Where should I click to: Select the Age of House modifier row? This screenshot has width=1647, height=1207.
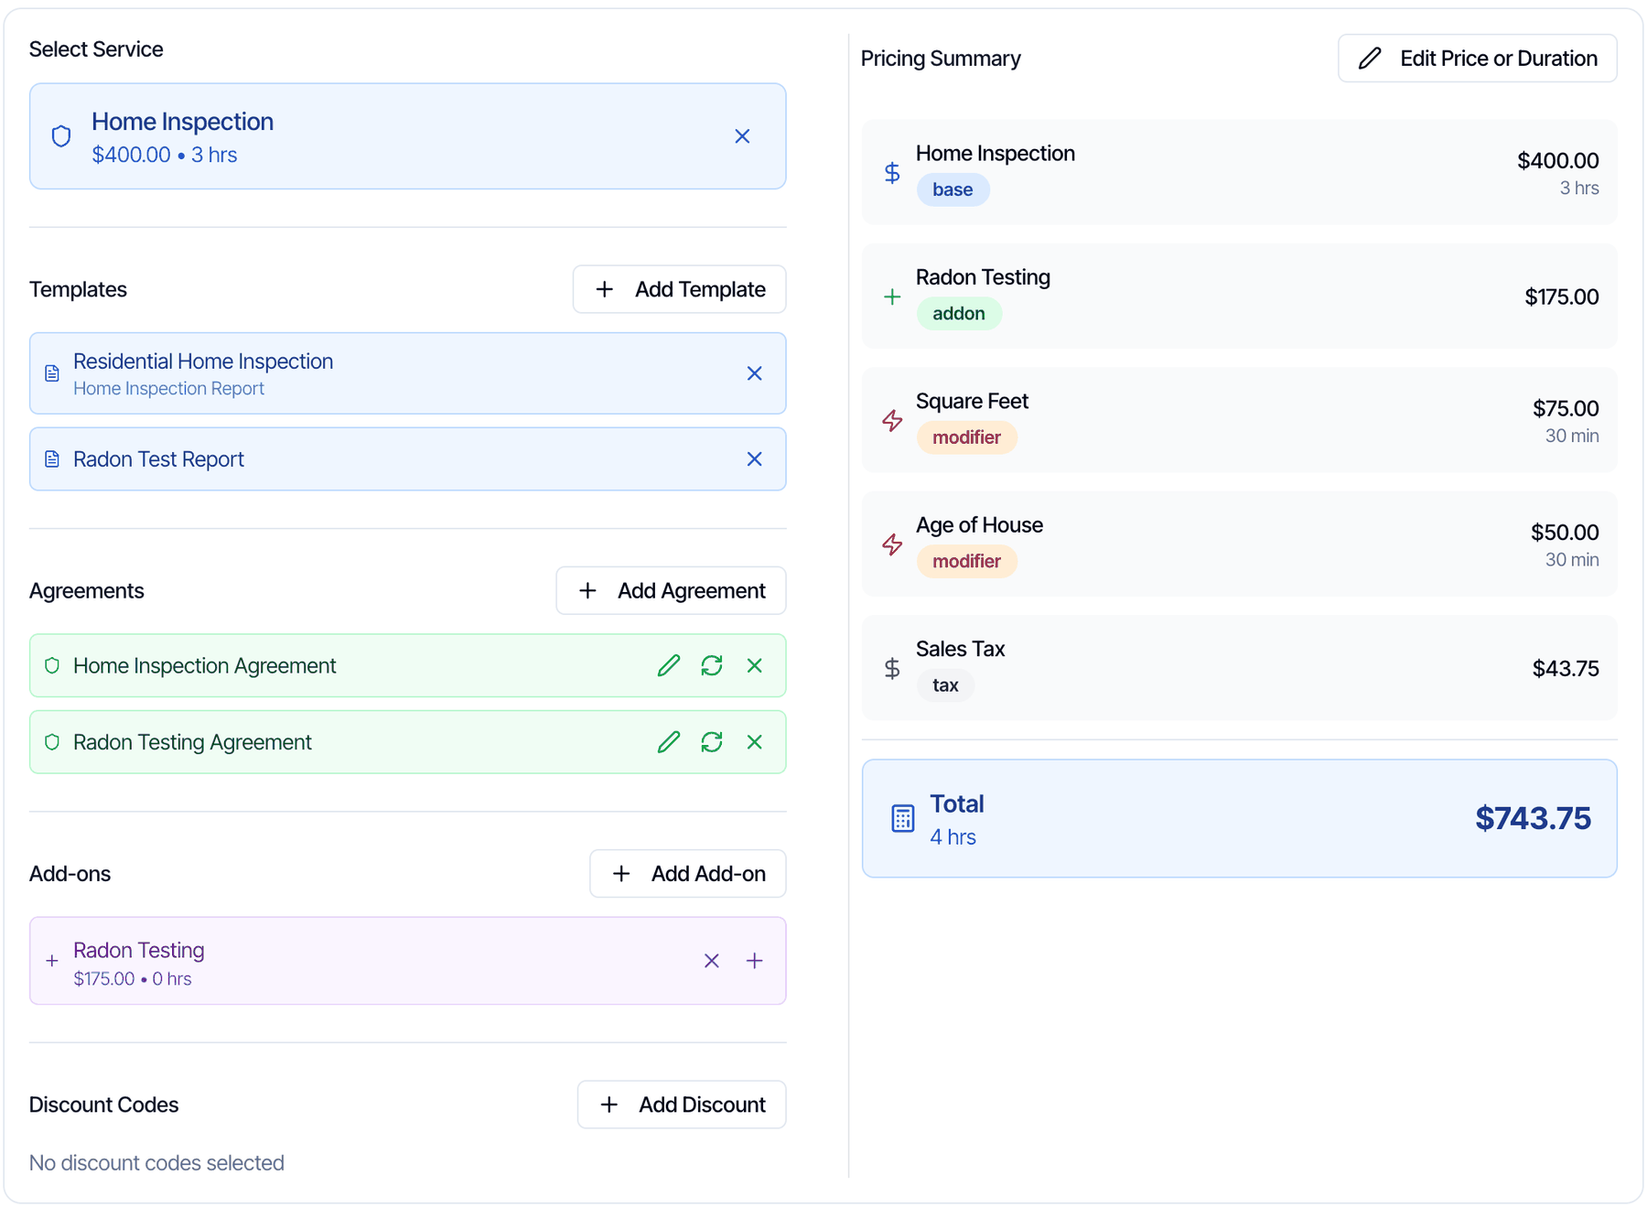(x=1239, y=544)
